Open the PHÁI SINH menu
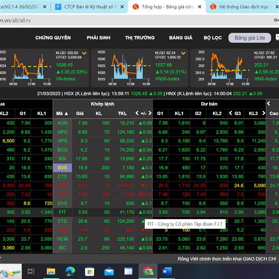The width and height of the screenshot is (279, 279). click(98, 38)
